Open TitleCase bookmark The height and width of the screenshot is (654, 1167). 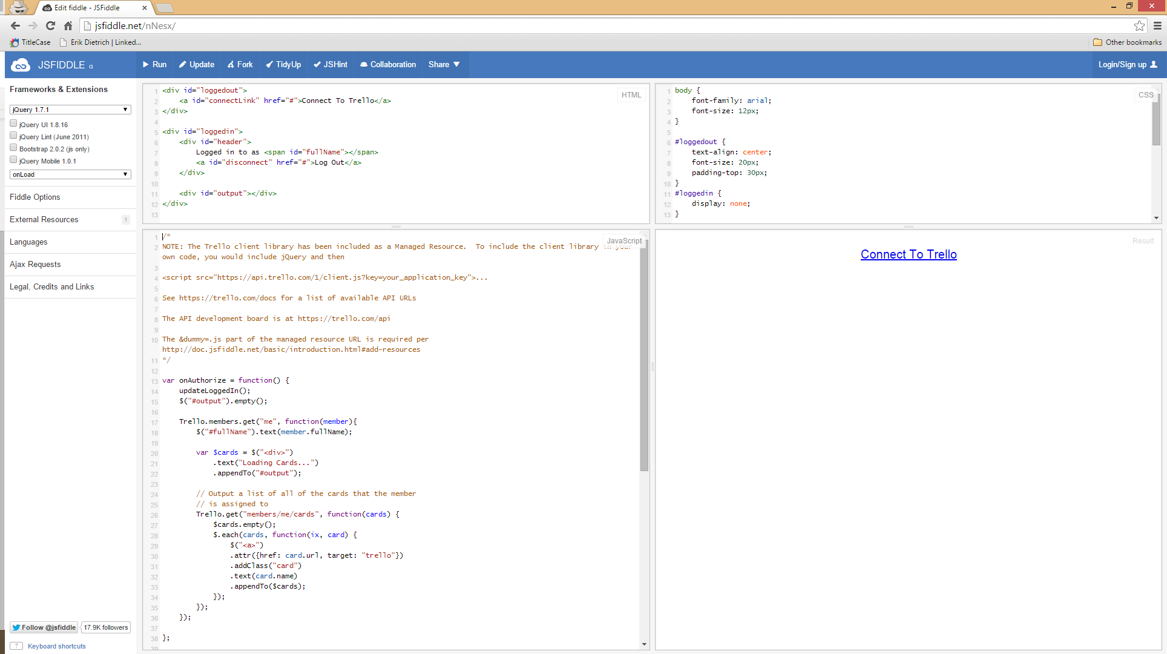click(x=30, y=42)
